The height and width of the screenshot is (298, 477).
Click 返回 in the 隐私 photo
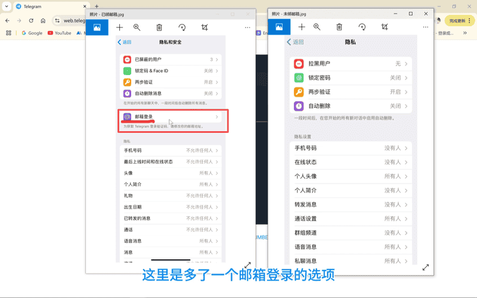click(x=295, y=42)
